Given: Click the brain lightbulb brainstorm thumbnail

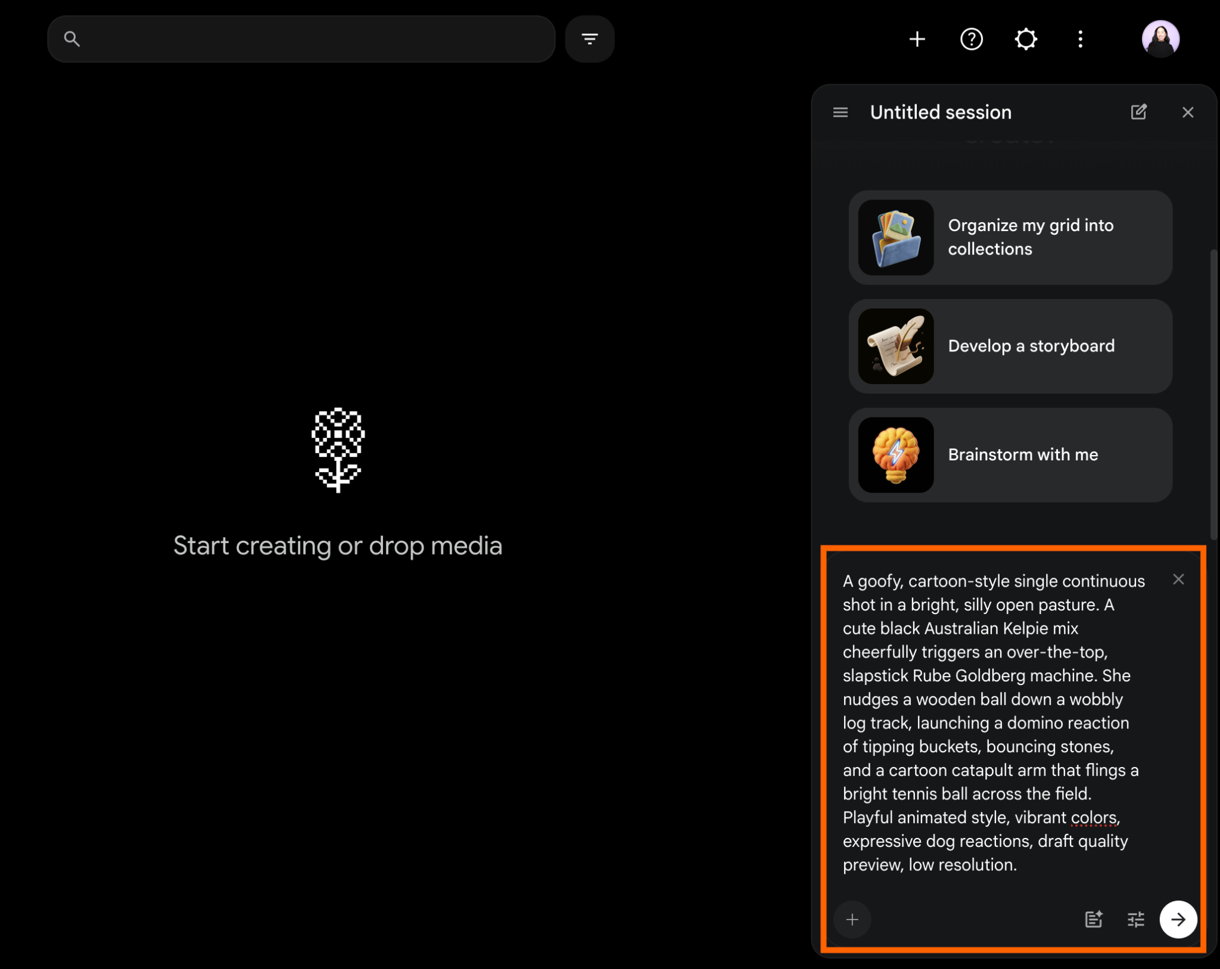Looking at the screenshot, I should click(896, 455).
